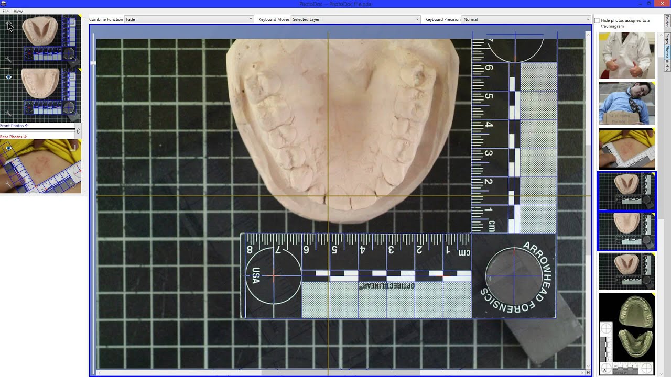671x377 pixels.
Task: Toggle eye icon on the rear bruise photo layer
Action: [x=8, y=148]
